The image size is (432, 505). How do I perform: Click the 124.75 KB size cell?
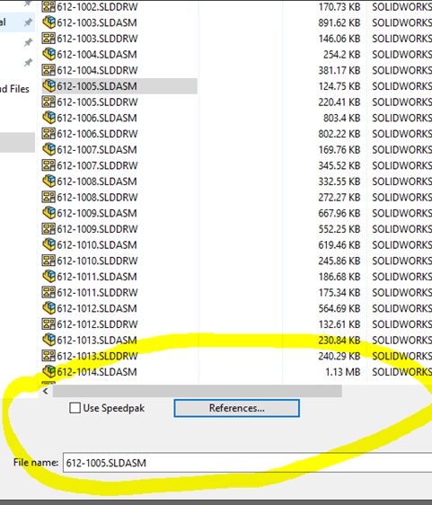point(339,86)
